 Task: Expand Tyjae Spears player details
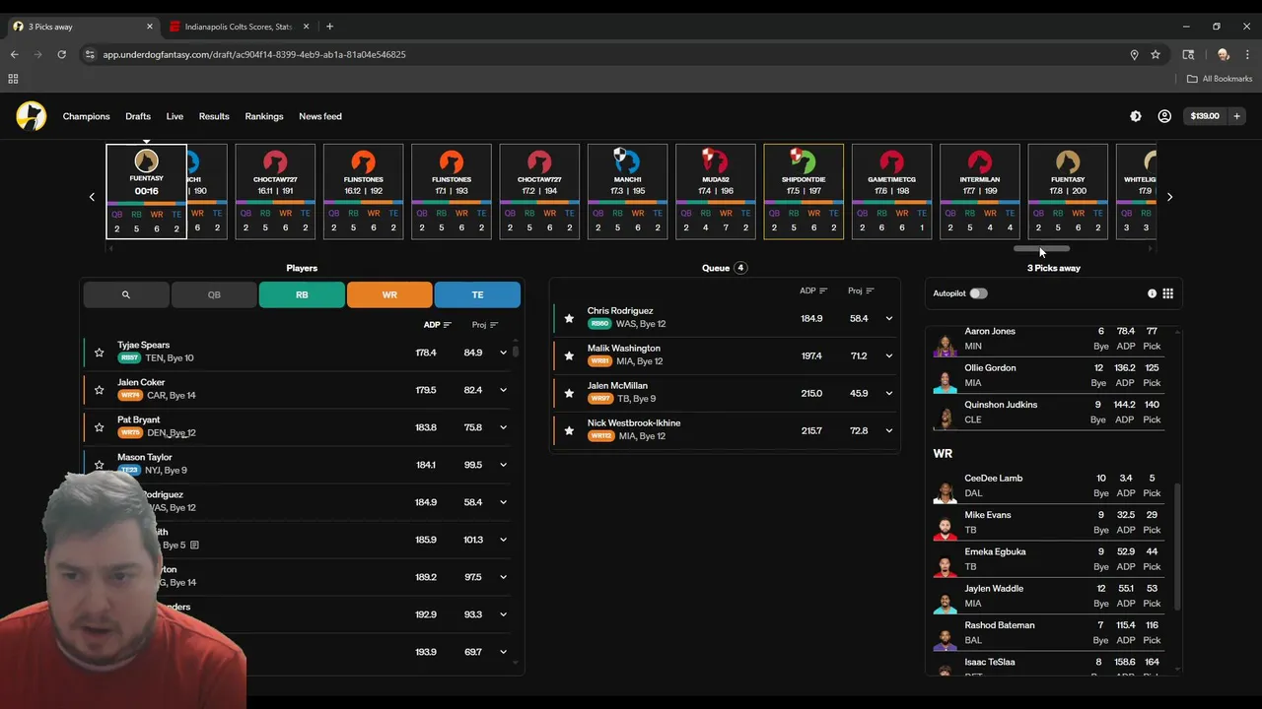pyautogui.click(x=503, y=353)
